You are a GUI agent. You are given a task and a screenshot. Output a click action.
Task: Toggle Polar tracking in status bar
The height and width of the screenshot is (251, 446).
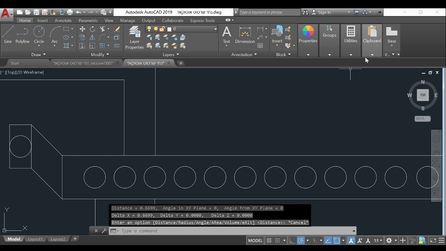(x=300, y=241)
